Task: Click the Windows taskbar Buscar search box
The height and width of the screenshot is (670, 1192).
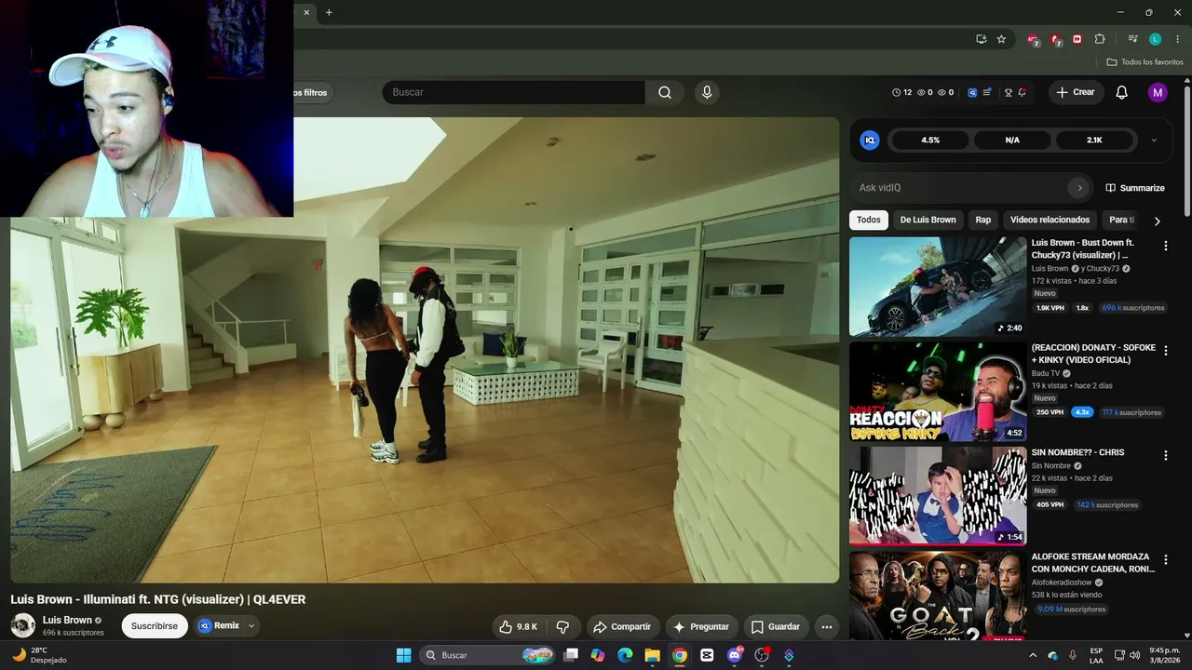Action: point(488,655)
